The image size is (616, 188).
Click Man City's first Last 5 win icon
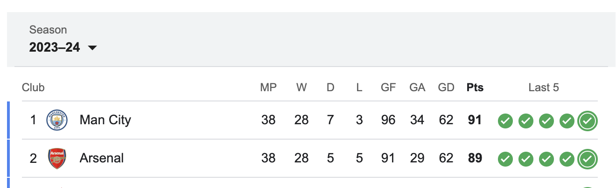pyautogui.click(x=505, y=121)
